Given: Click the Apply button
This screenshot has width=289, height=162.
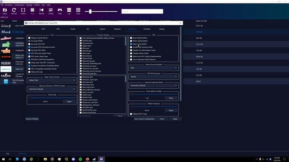Looking at the screenshot, I should (175, 119).
